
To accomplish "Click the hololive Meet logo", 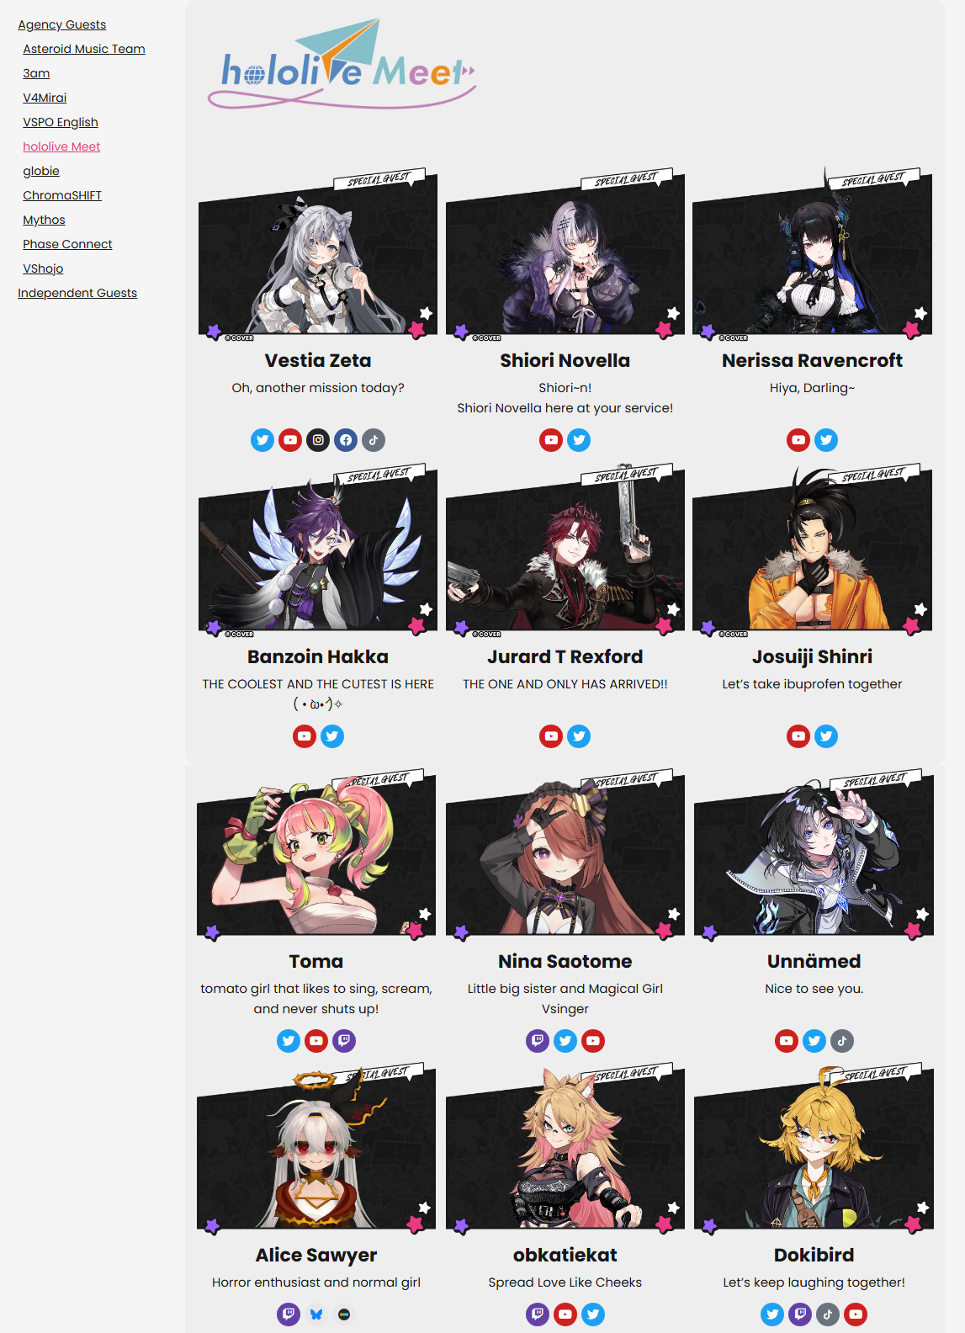I will pyautogui.click(x=342, y=66).
